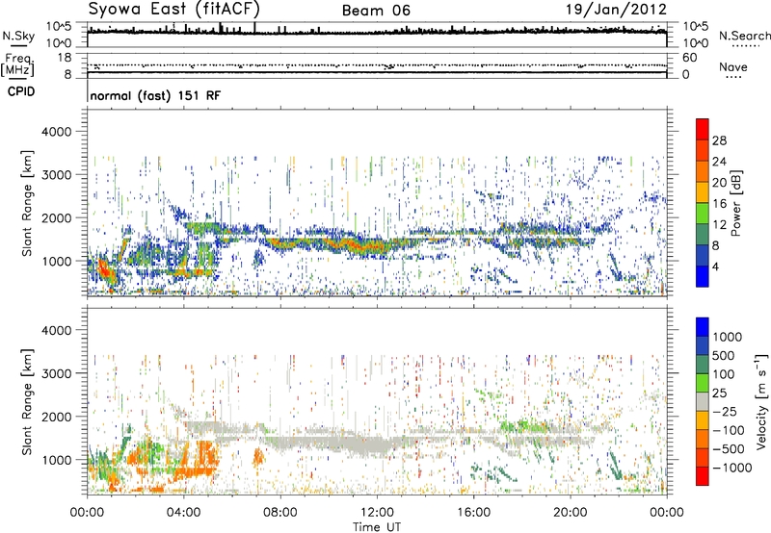Click the '4000' tick of the velocity panel

pos(56,330)
